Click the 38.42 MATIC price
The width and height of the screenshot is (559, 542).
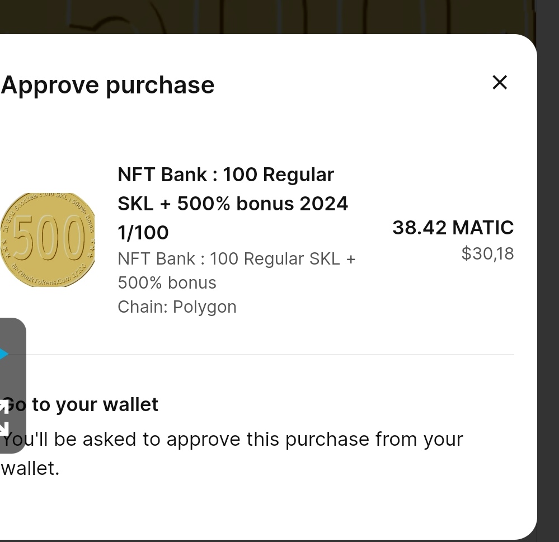tap(453, 228)
